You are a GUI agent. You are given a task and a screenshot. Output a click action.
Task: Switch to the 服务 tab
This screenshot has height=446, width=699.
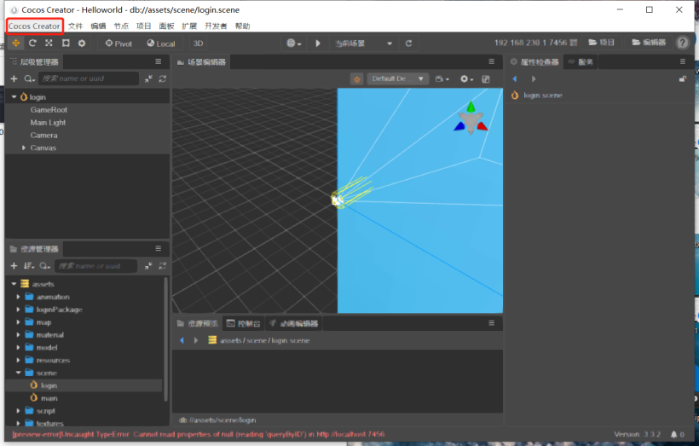pos(581,62)
